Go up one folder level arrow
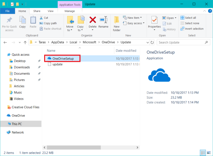213x156 pixels. (x=25, y=43)
